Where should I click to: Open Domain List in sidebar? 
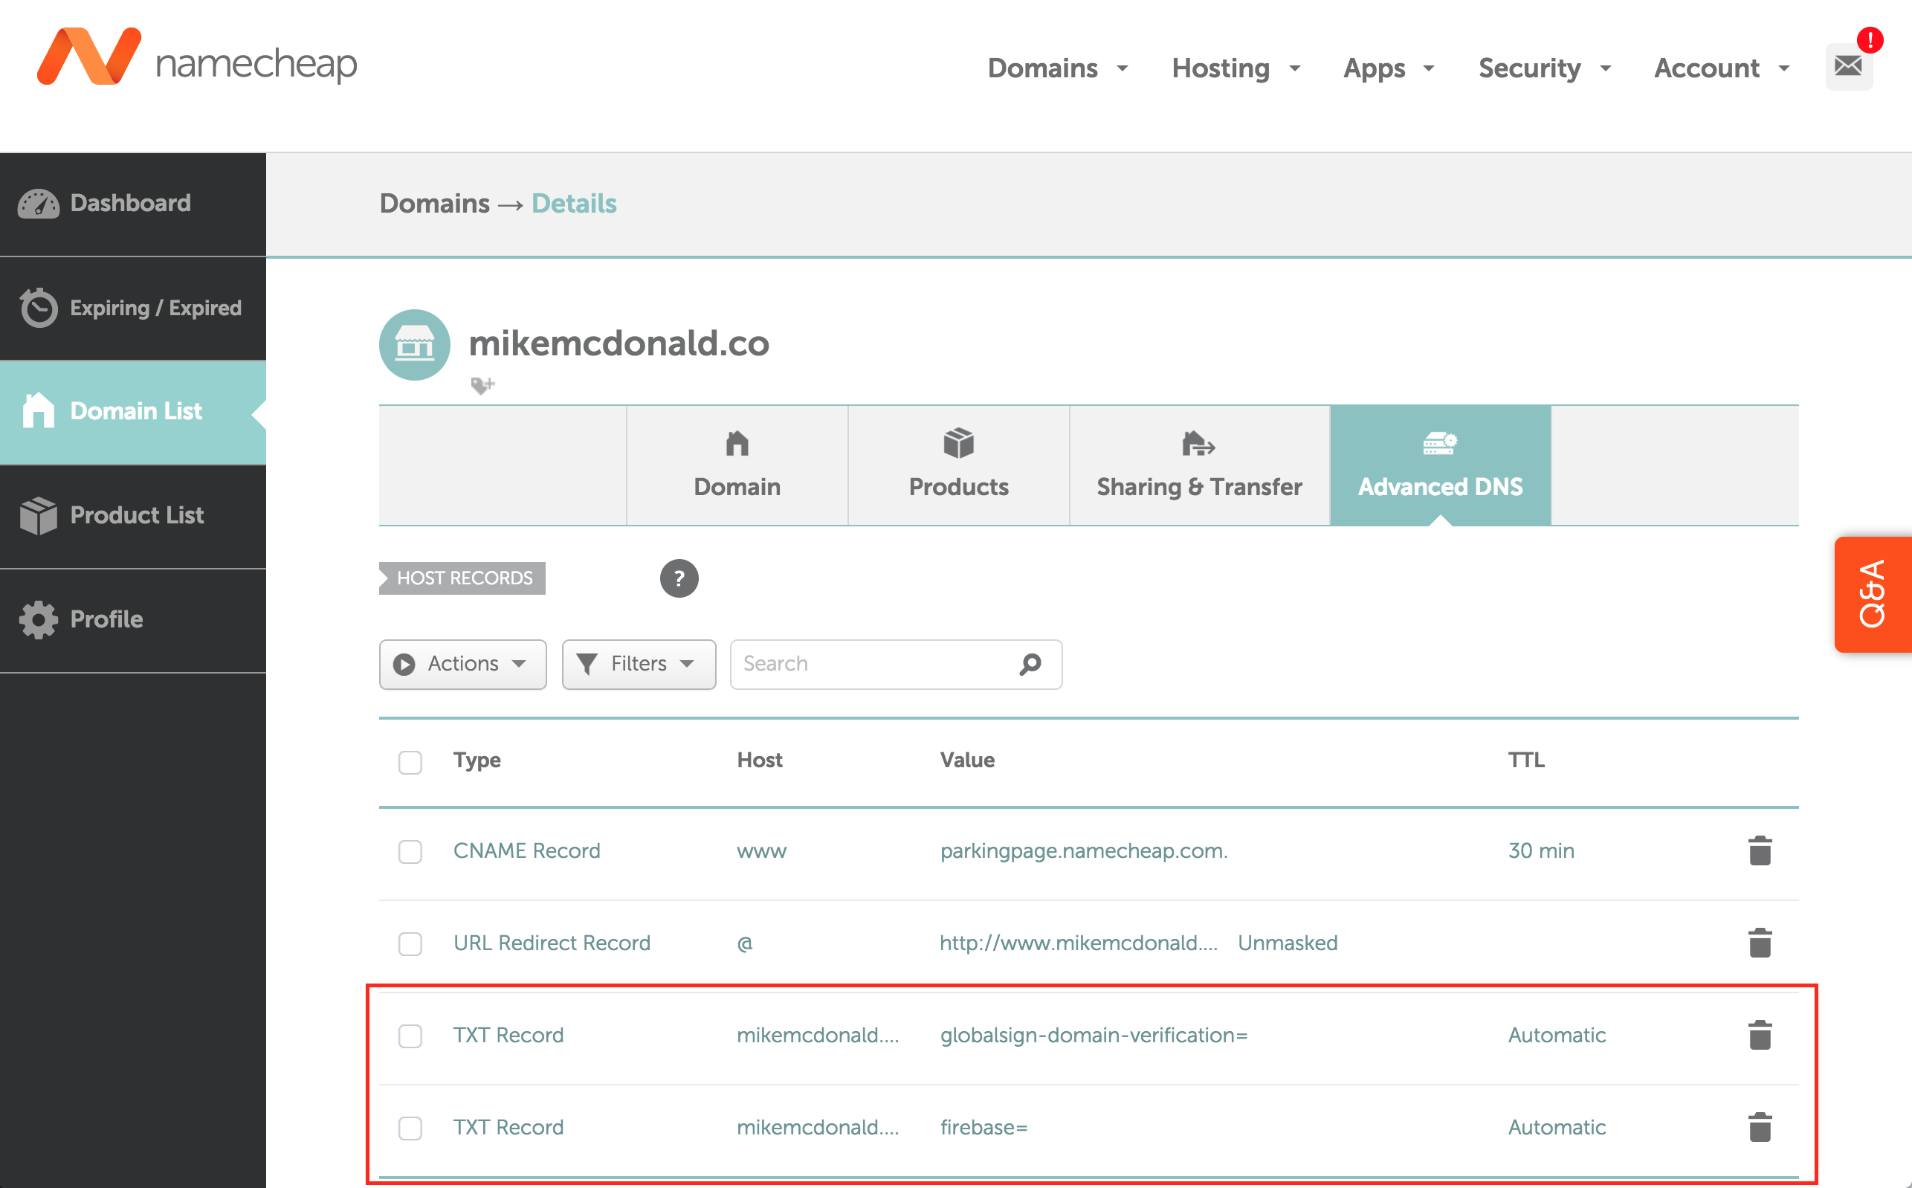[x=133, y=412]
